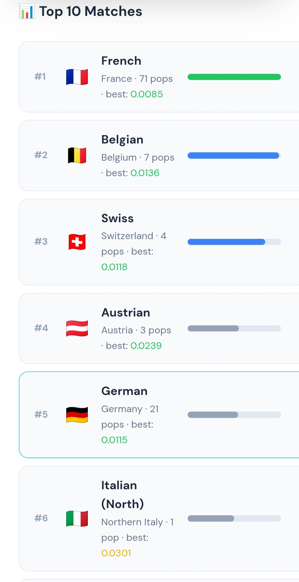Click the bar chart icon beside Top 10 Matches
299x582 pixels.
27,12
